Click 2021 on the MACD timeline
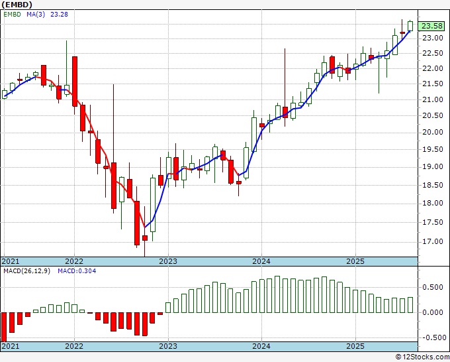This screenshot has width=450, height=362. point(11,346)
